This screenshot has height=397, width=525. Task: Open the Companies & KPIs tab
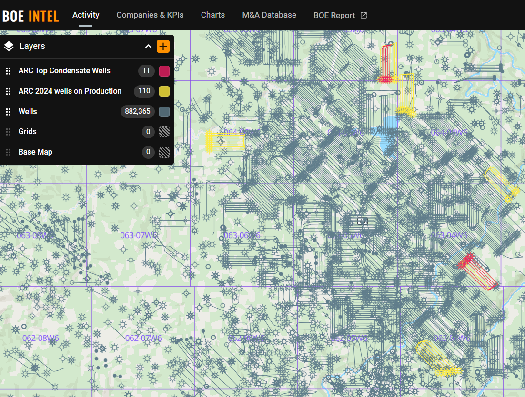tap(150, 15)
